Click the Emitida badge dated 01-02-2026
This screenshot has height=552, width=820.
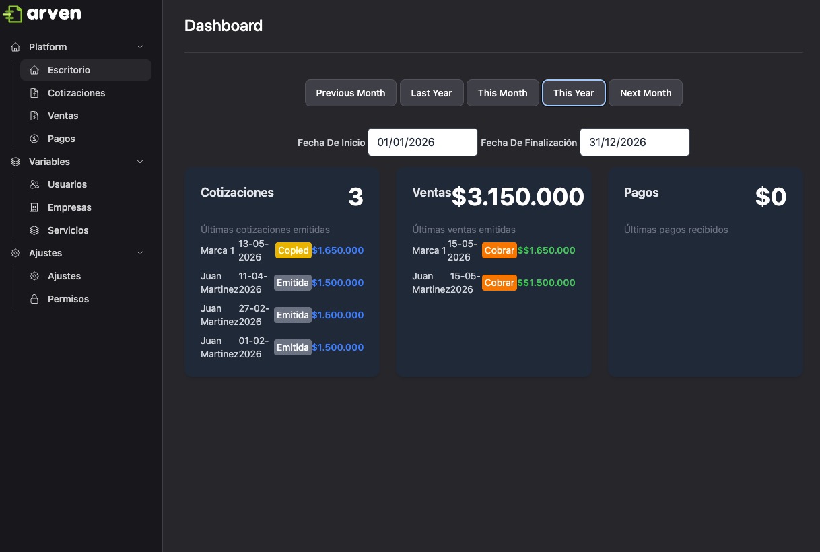[x=293, y=347]
